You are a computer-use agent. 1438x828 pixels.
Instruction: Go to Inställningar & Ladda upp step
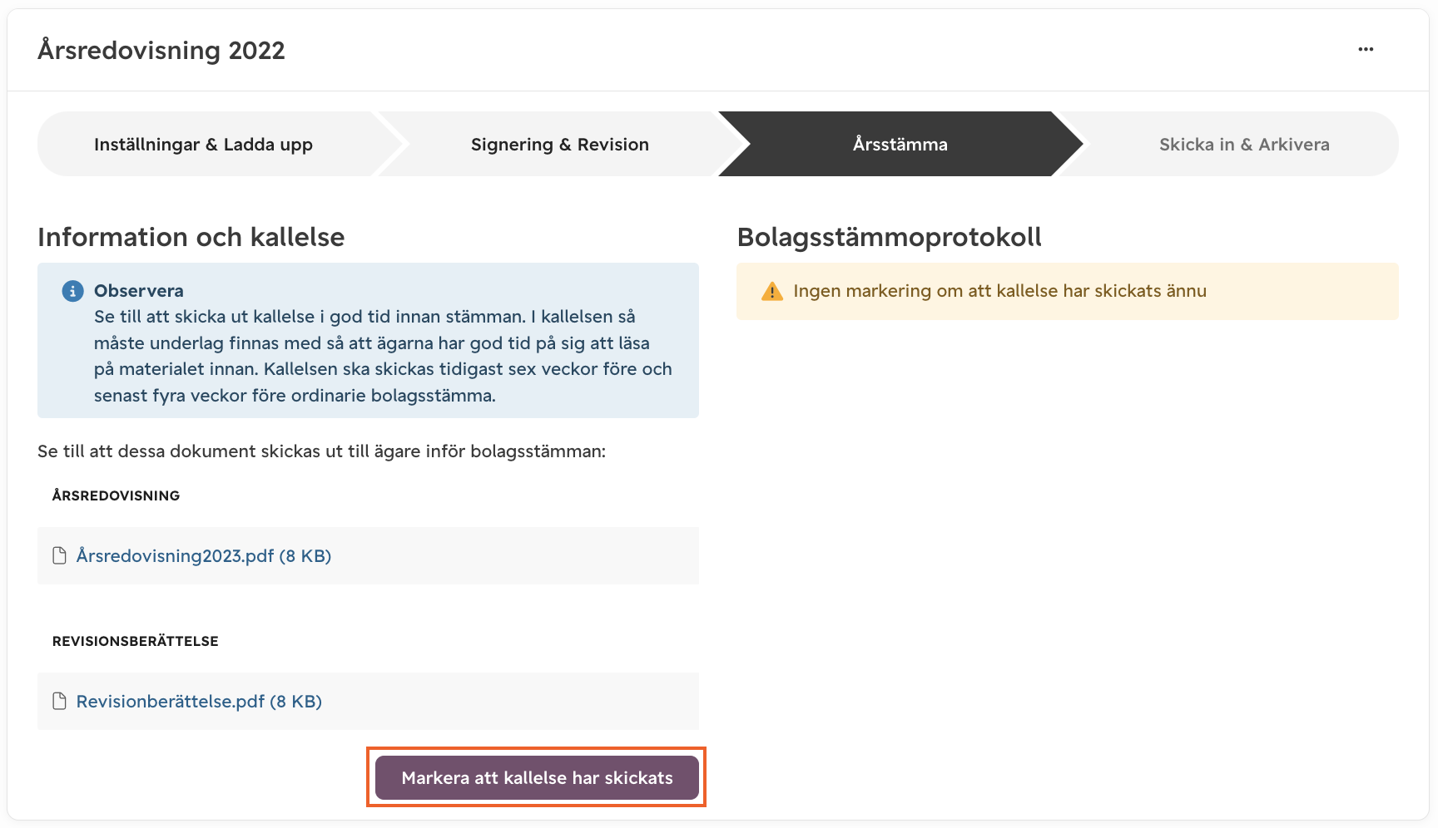pos(204,144)
